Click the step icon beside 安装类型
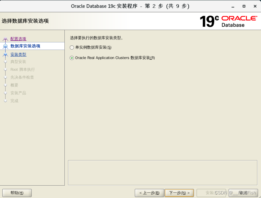The image size is (261, 198). [5, 54]
